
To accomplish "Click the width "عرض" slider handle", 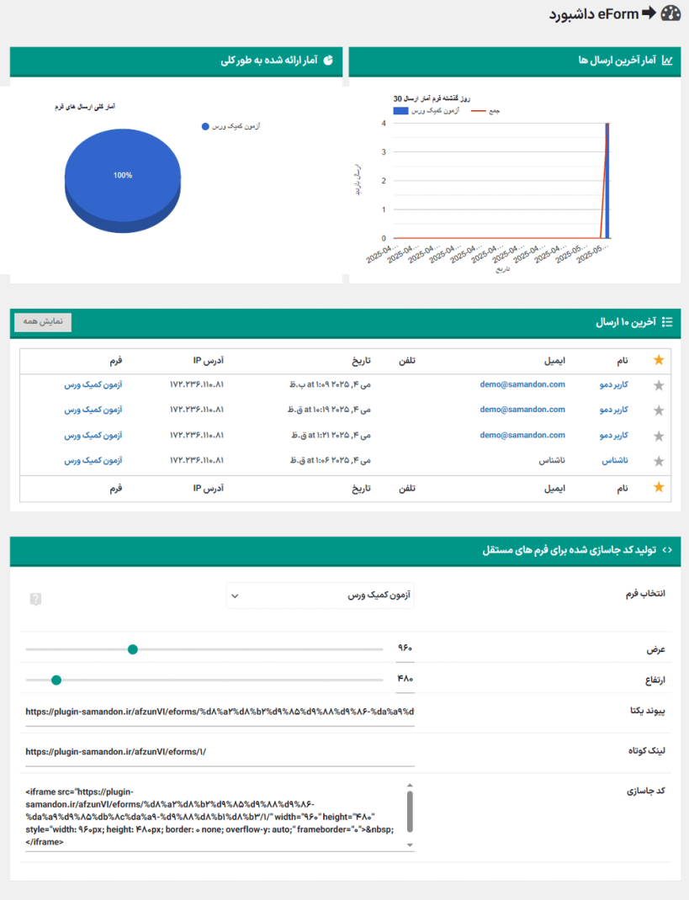I will pyautogui.click(x=133, y=649).
